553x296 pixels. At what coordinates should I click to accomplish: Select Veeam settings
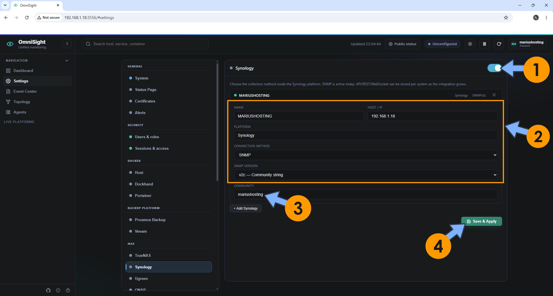click(169, 231)
